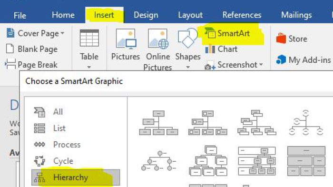Choose the Organization Chart layout thumbnail
The width and height of the screenshot is (333, 187).
point(158,123)
